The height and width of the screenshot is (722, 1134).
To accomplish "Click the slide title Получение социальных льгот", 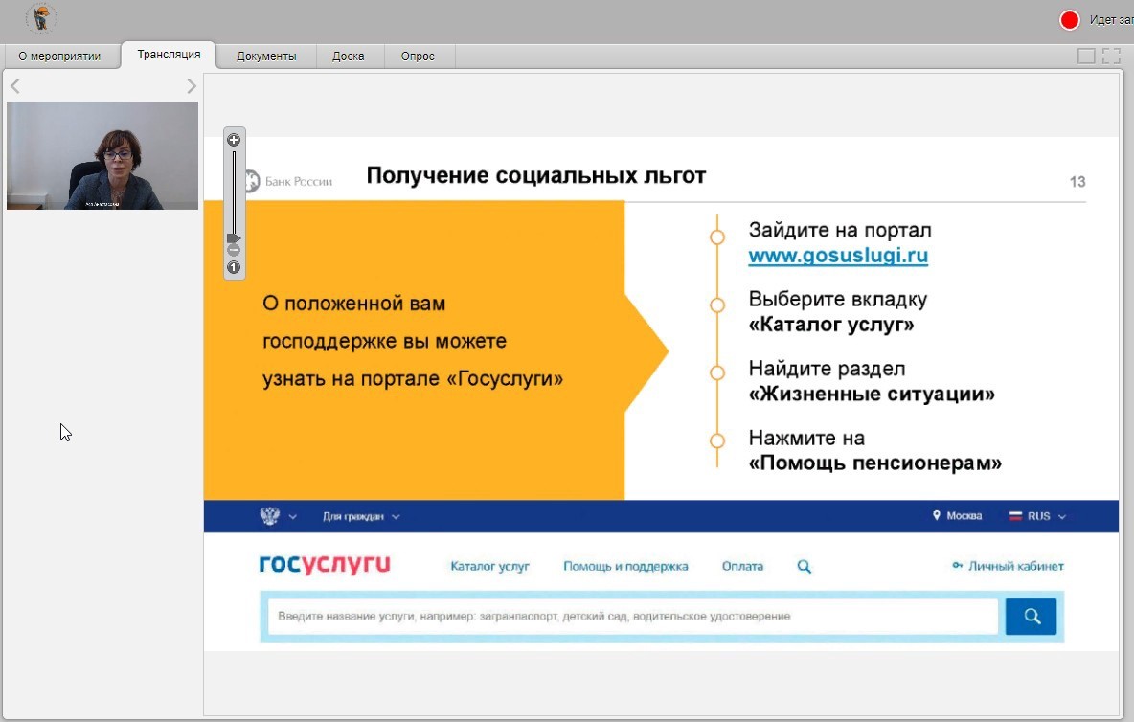I will tap(536, 175).
